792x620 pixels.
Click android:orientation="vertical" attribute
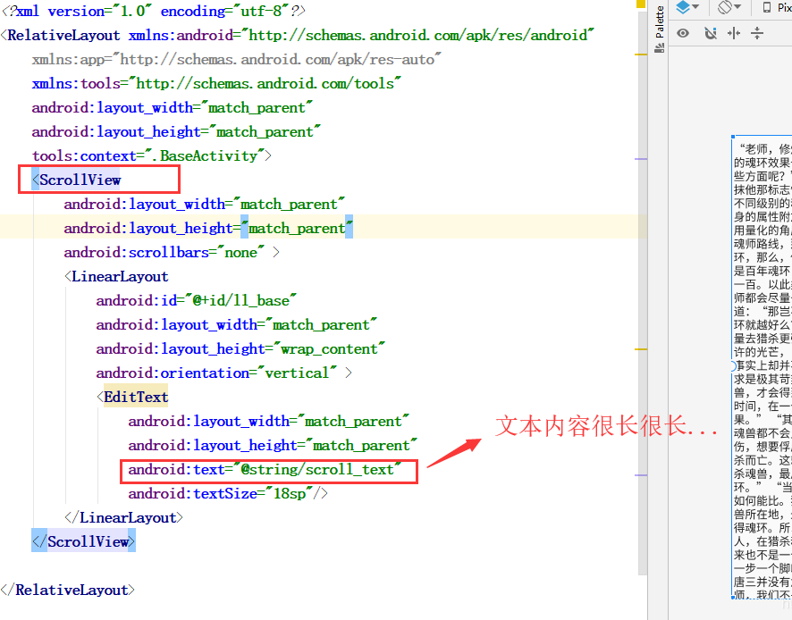216,373
